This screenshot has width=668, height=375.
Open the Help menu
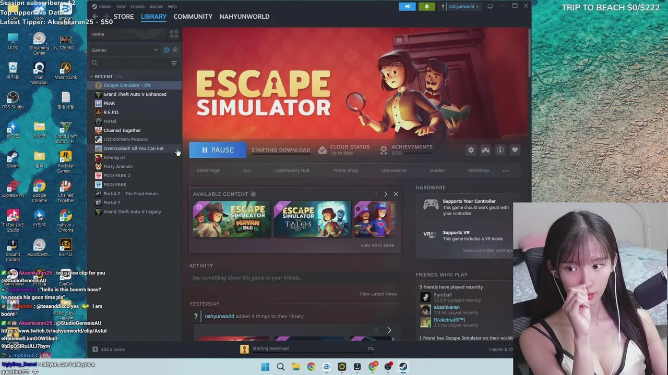click(x=172, y=6)
